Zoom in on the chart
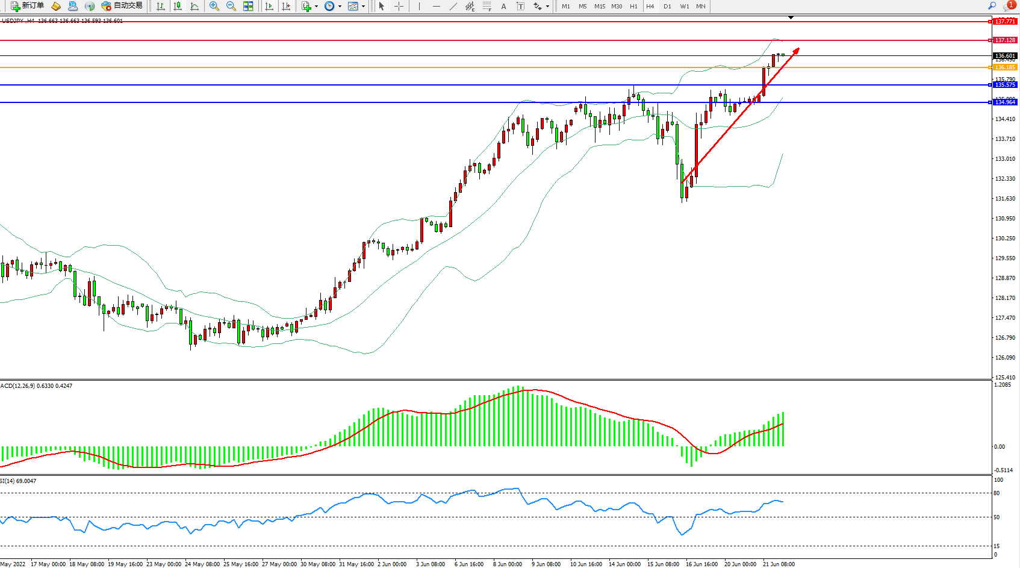The height and width of the screenshot is (568, 1020). pos(214,6)
